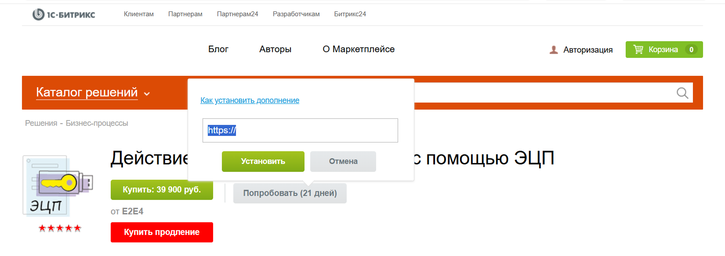Image resolution: width=725 pixels, height=256 pixels.
Task: Open the Блог tab
Action: pos(218,49)
